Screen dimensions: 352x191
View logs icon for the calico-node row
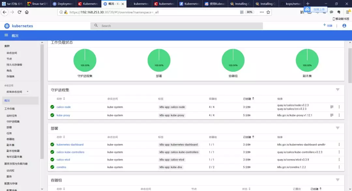click(332, 107)
